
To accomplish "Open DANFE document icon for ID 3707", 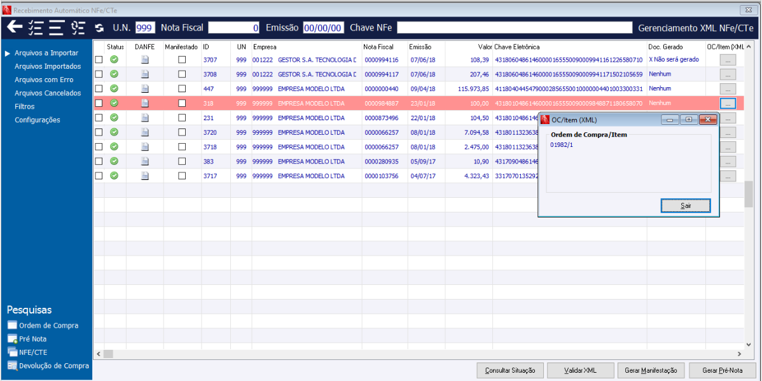I will pos(145,60).
